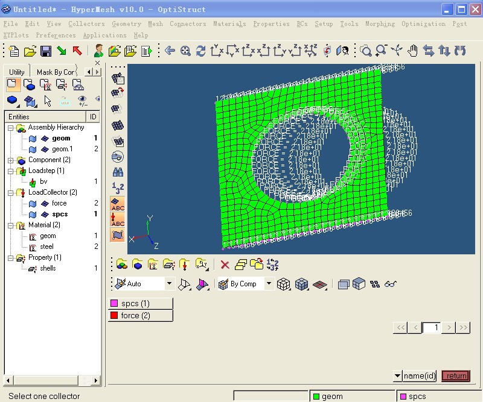Open the By Comp color mode dropdown

[269, 284]
